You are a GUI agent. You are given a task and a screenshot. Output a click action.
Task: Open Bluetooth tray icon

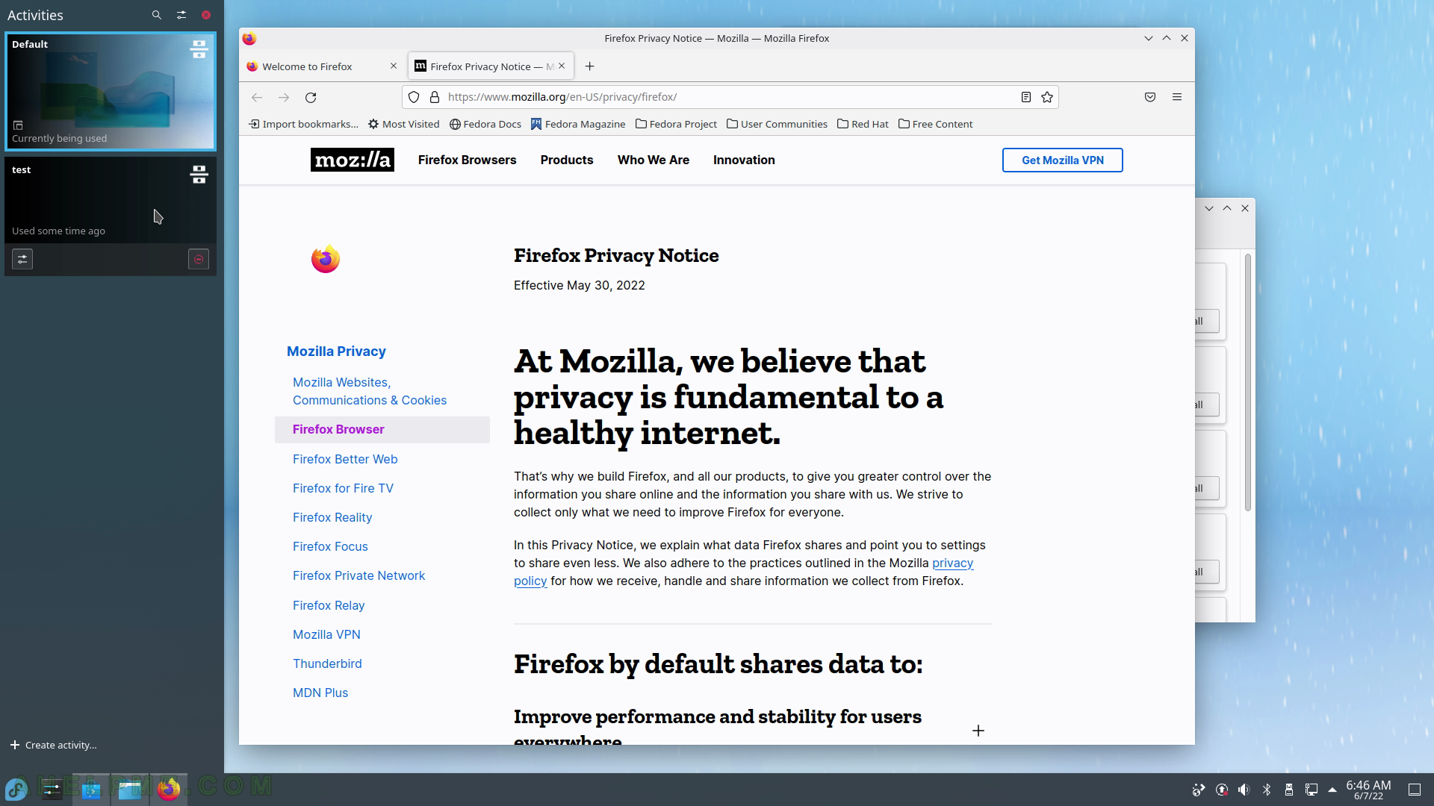[x=1267, y=790]
